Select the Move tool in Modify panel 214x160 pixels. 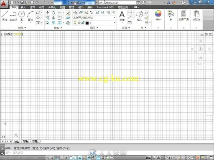(x=47, y=13)
